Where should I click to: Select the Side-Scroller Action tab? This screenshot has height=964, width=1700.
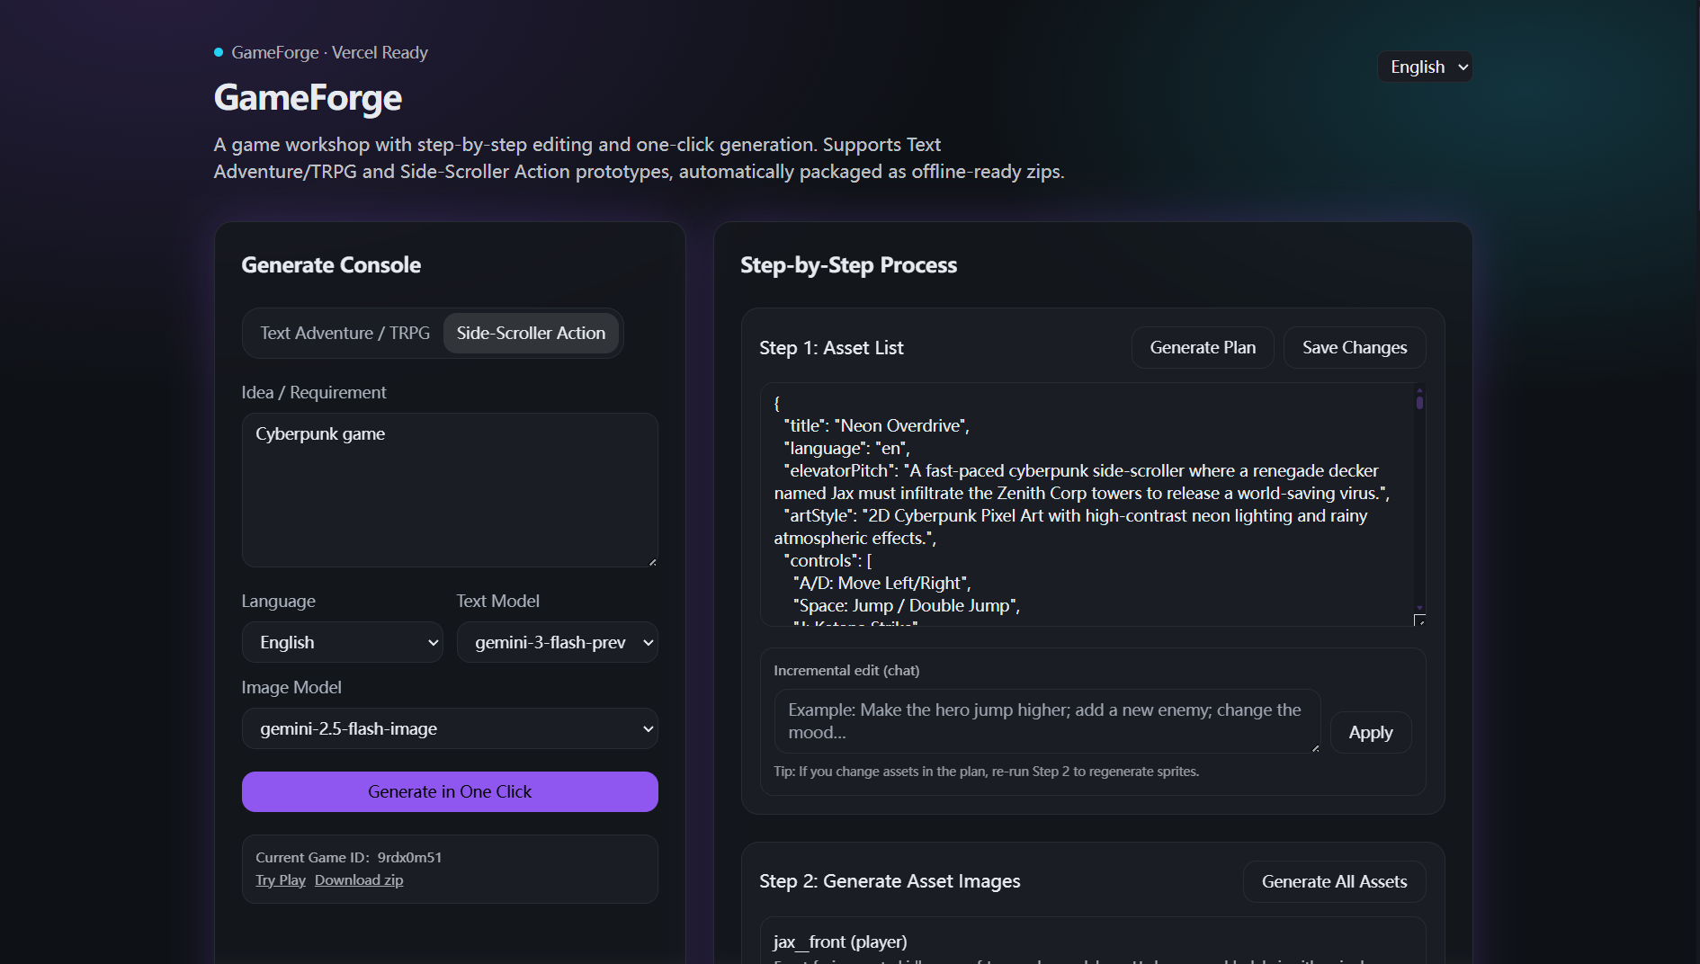pos(531,333)
